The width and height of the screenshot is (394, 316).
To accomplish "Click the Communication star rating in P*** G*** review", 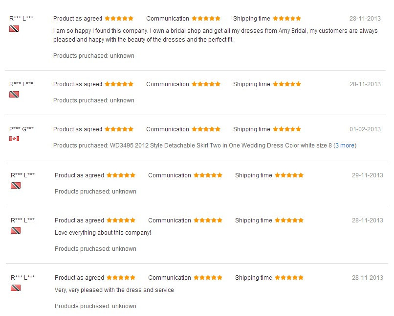I will tap(206, 129).
